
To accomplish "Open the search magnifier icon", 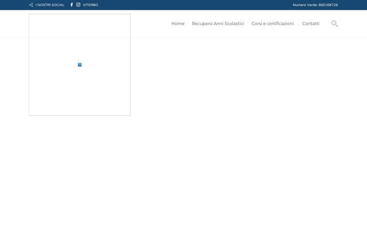I will pos(335,23).
